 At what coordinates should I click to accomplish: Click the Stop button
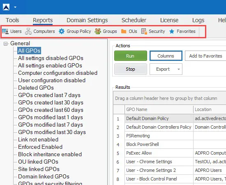coord(131,69)
